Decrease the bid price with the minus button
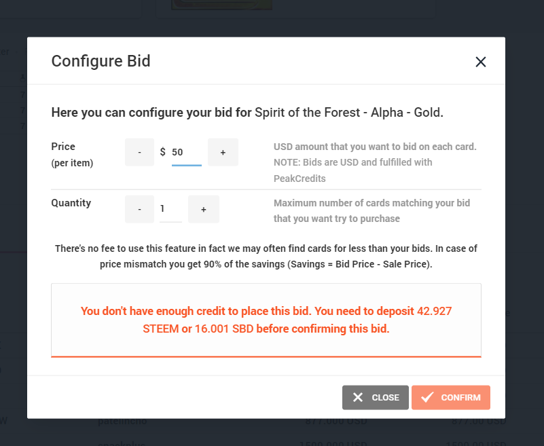This screenshot has width=544, height=446. click(x=140, y=152)
